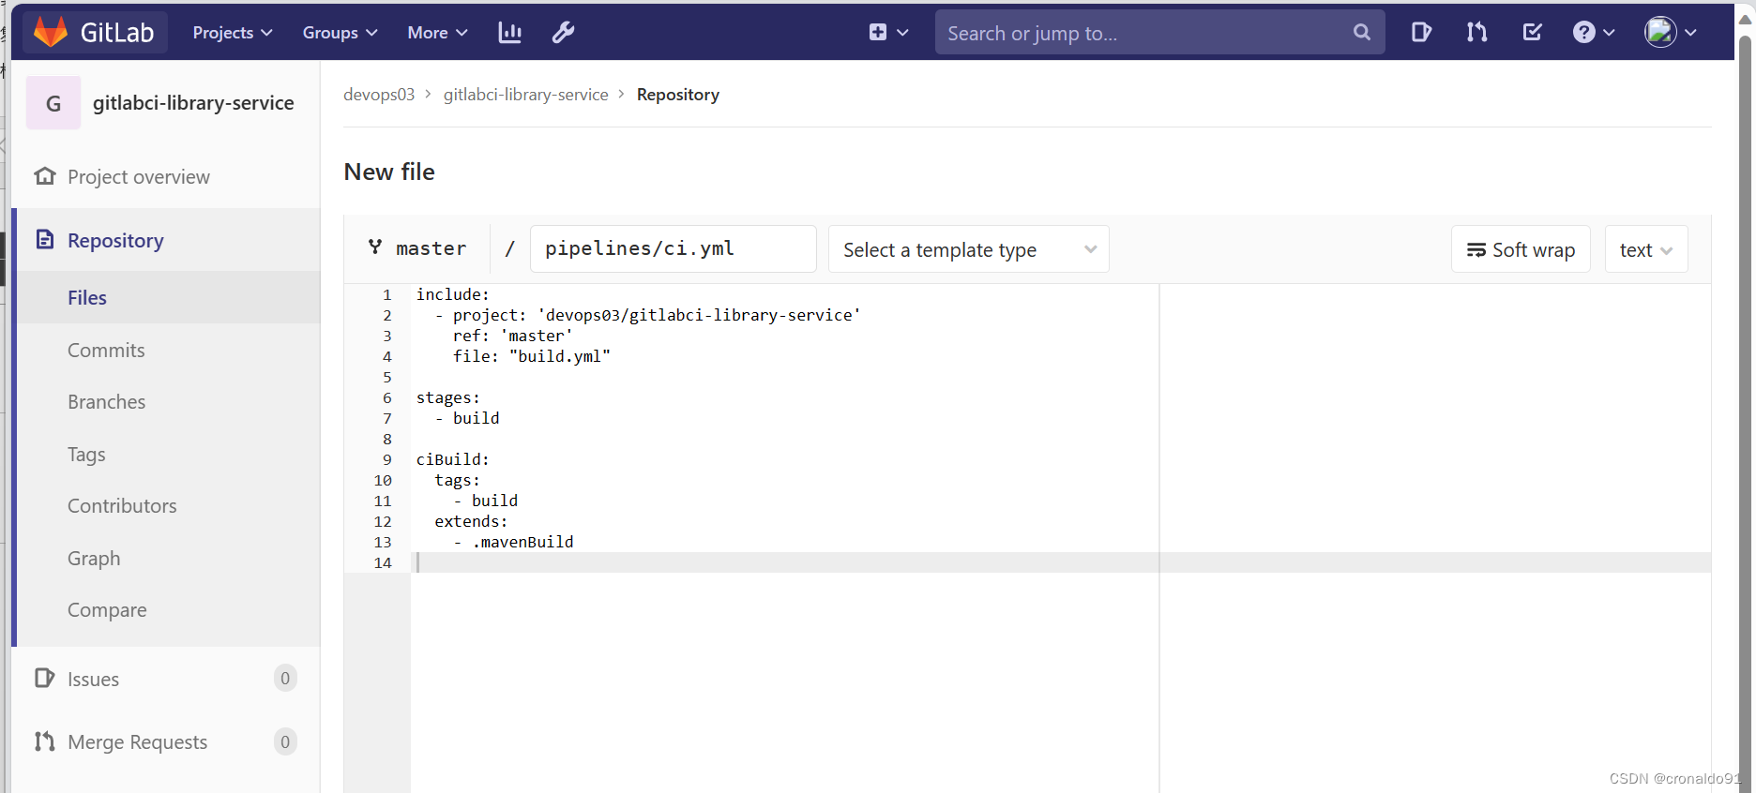Viewport: 1756px width, 793px height.
Task: Click the file name field pipelines/ci.yml
Action: pyautogui.click(x=673, y=248)
